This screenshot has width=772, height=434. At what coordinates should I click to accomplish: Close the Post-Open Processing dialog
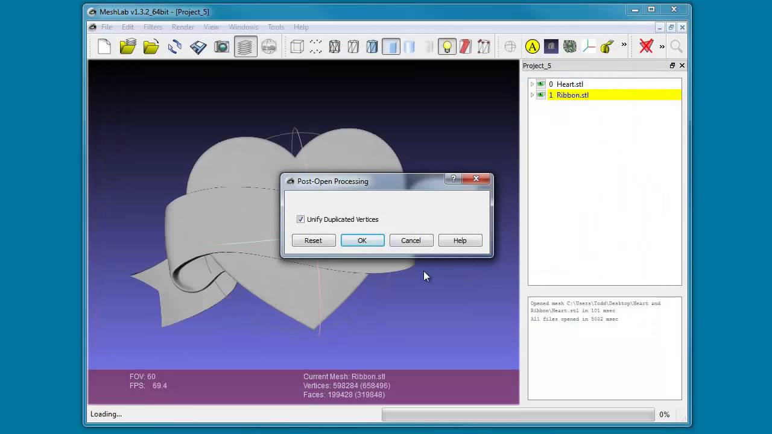pyautogui.click(x=476, y=178)
